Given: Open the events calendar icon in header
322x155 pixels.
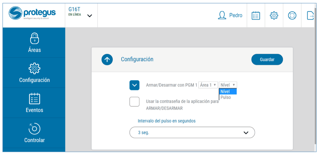Looking at the screenshot, I should tap(256, 16).
